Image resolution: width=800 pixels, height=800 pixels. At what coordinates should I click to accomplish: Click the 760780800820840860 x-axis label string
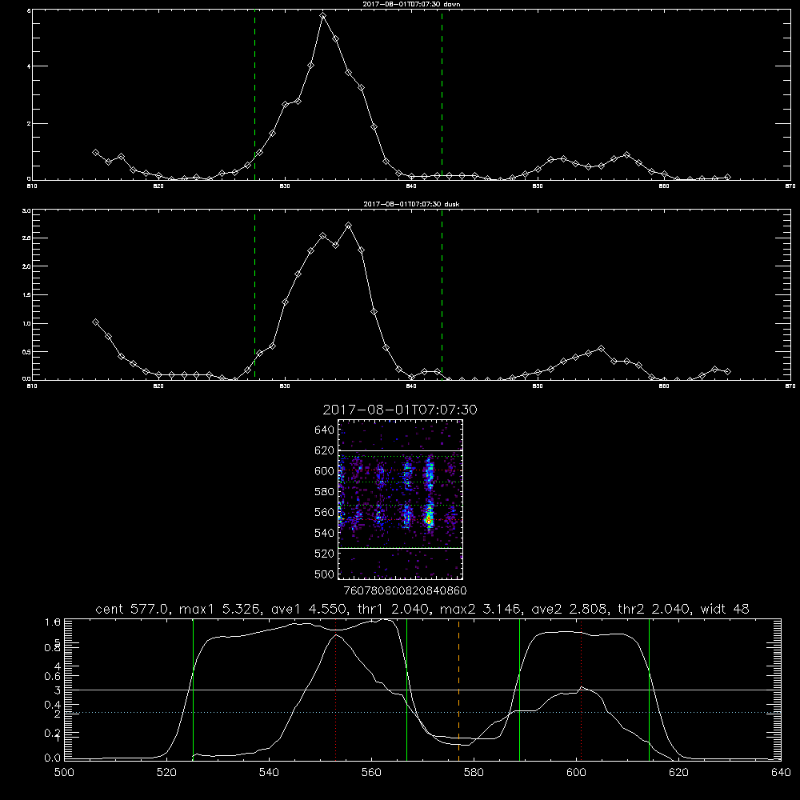405,590
